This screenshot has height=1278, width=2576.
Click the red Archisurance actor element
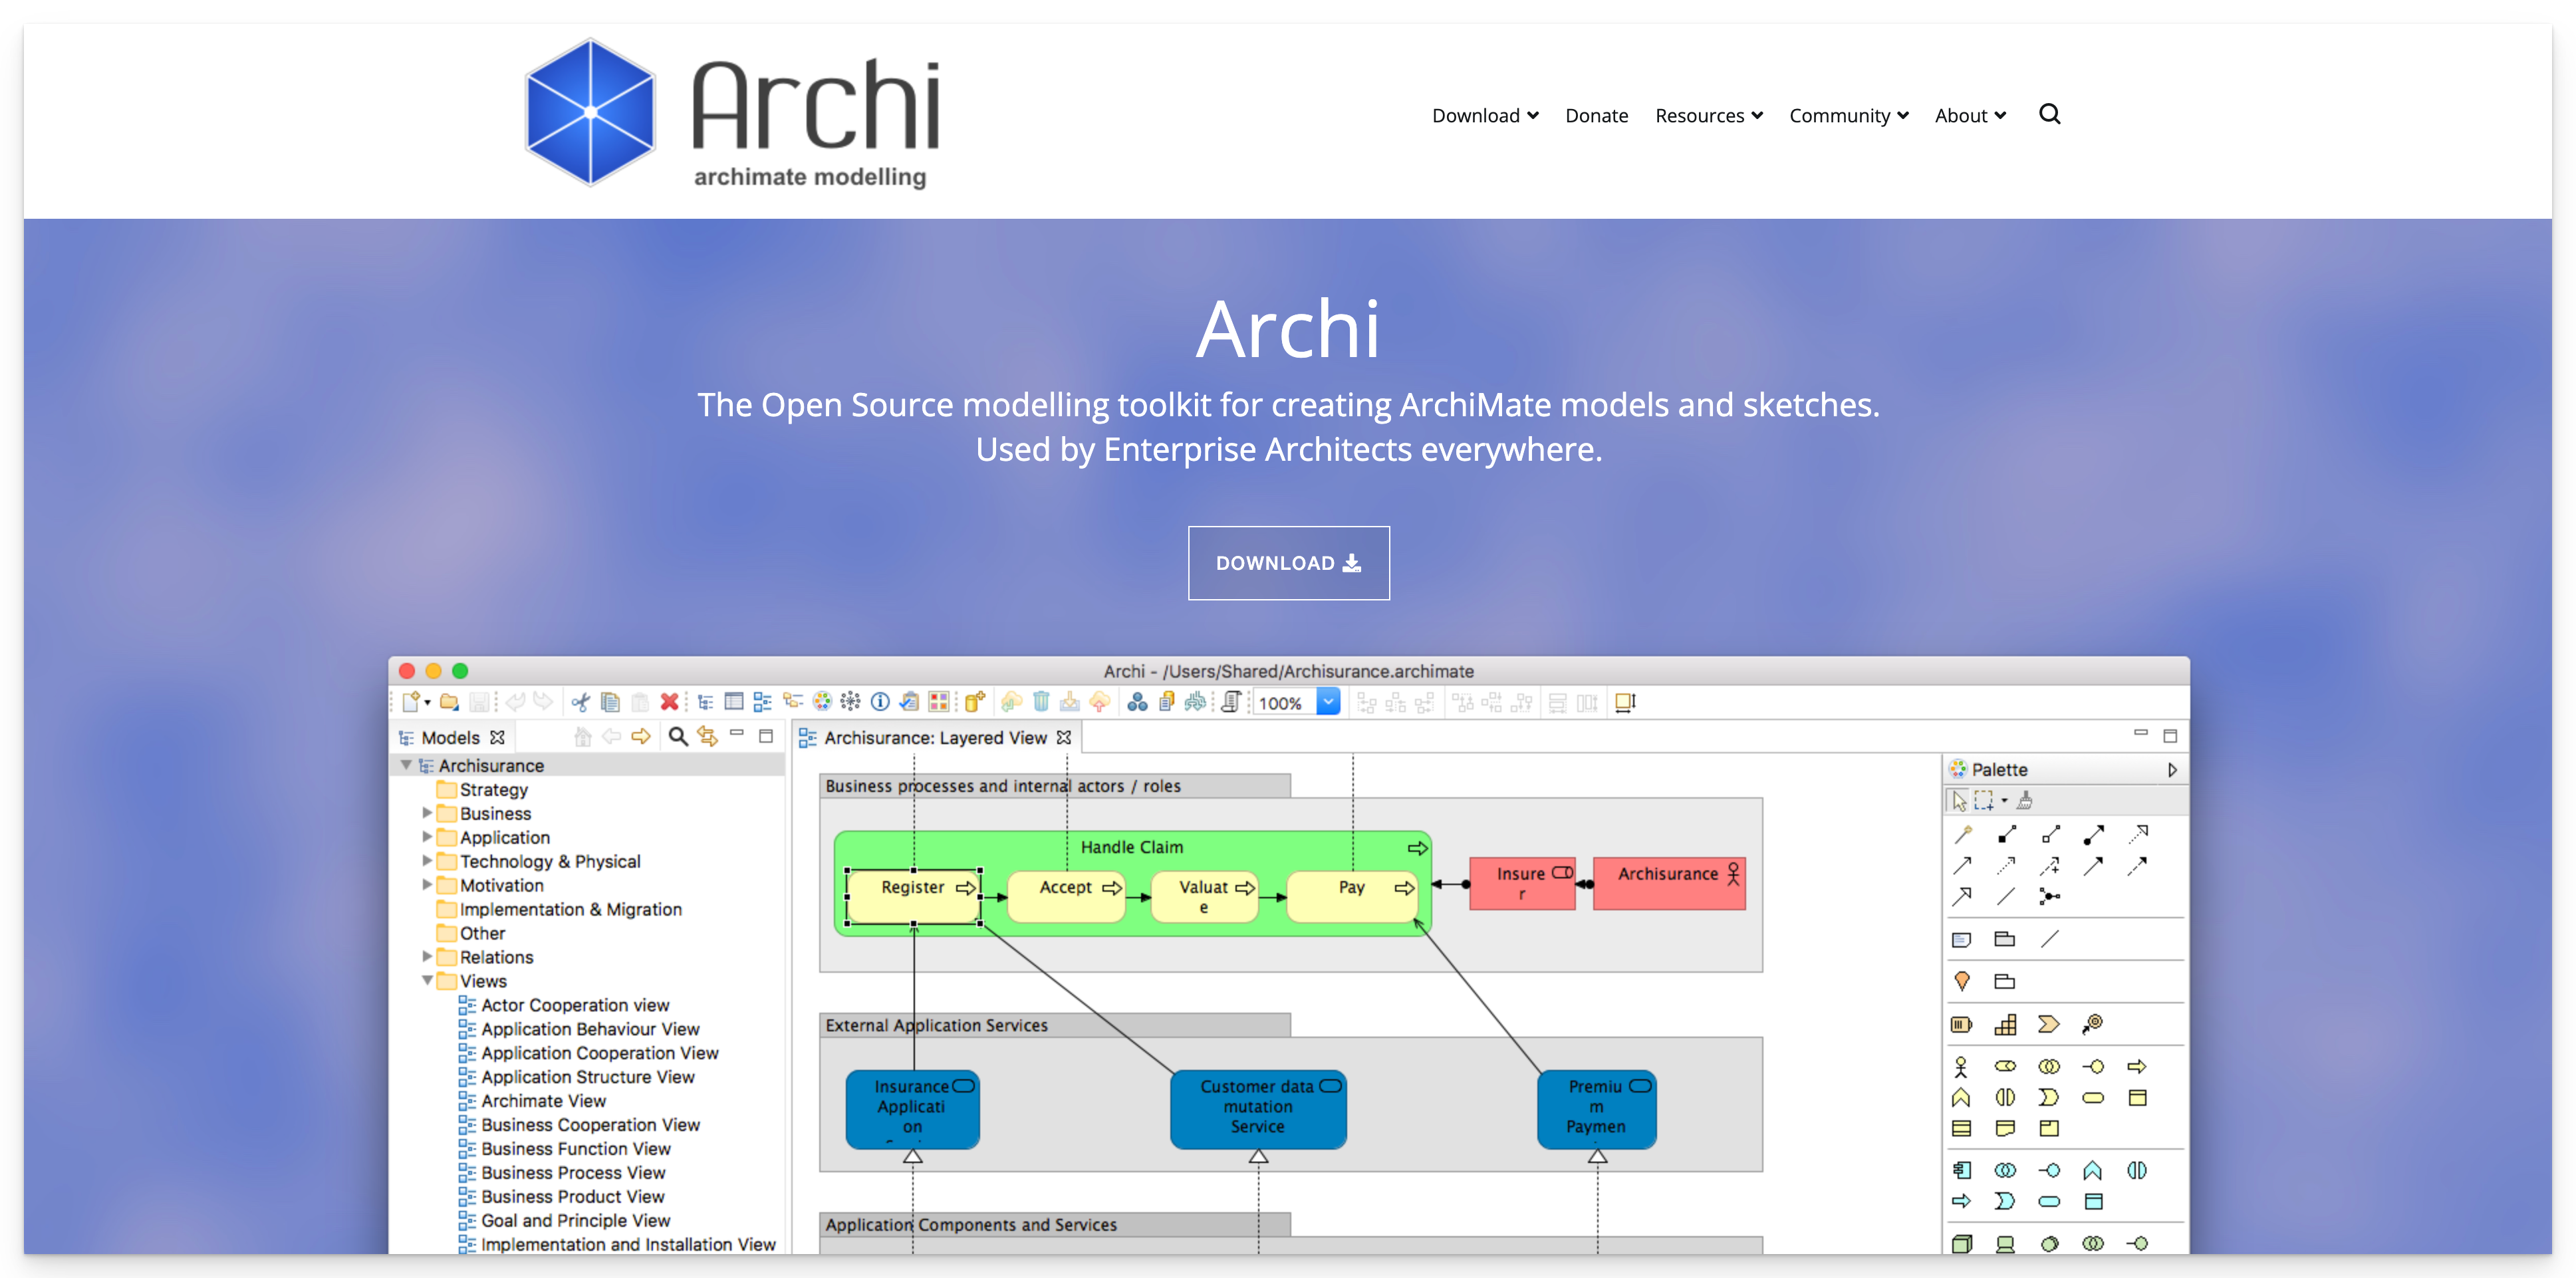(1669, 883)
